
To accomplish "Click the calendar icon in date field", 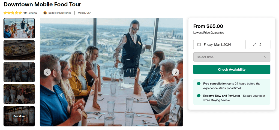I will [x=199, y=44].
